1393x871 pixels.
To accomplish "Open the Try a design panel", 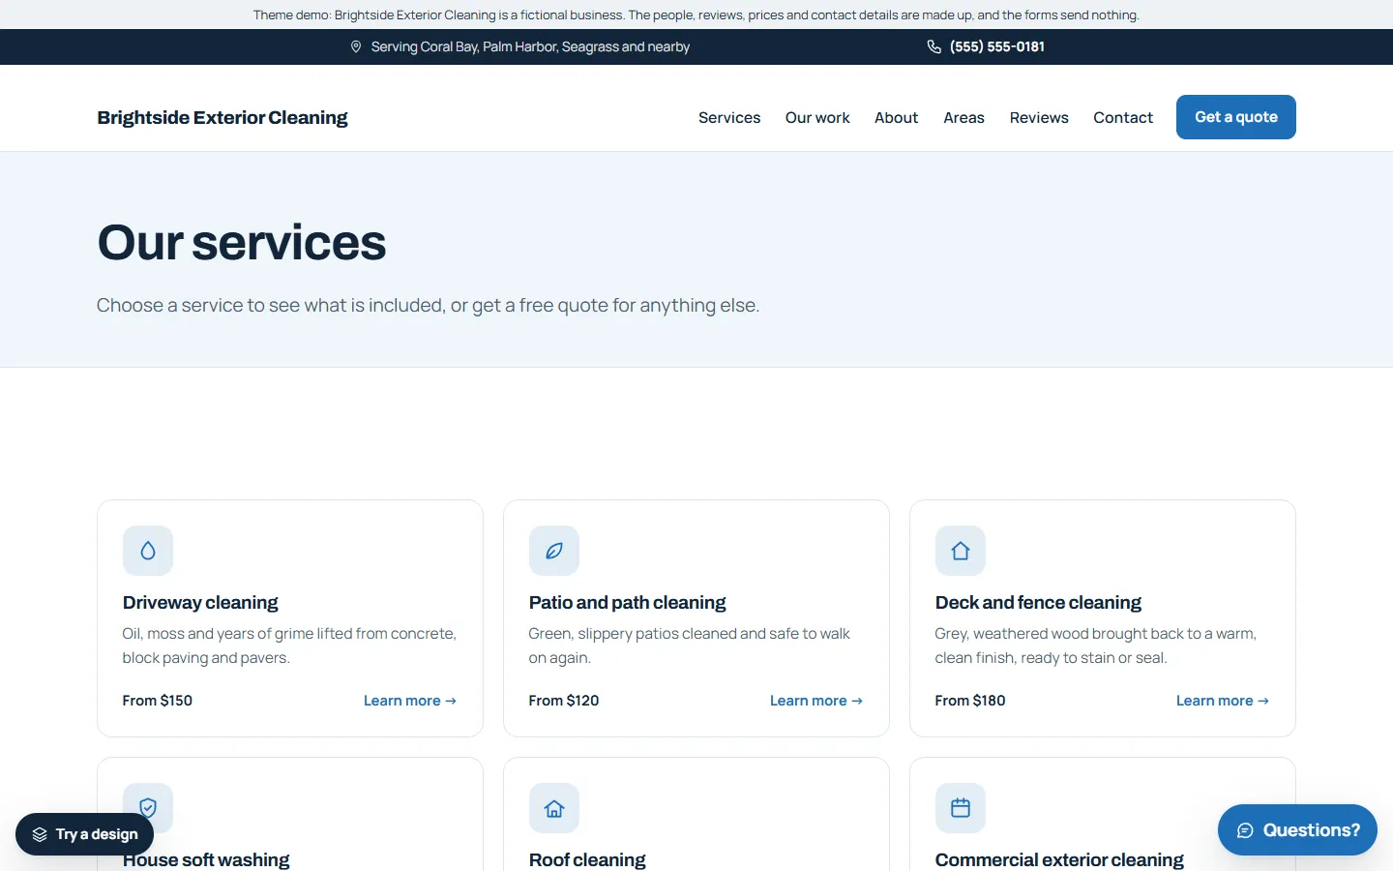I will [85, 834].
